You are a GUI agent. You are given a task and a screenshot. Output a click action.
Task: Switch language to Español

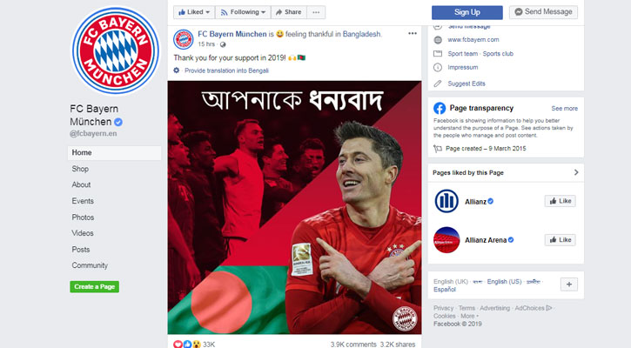tap(444, 289)
